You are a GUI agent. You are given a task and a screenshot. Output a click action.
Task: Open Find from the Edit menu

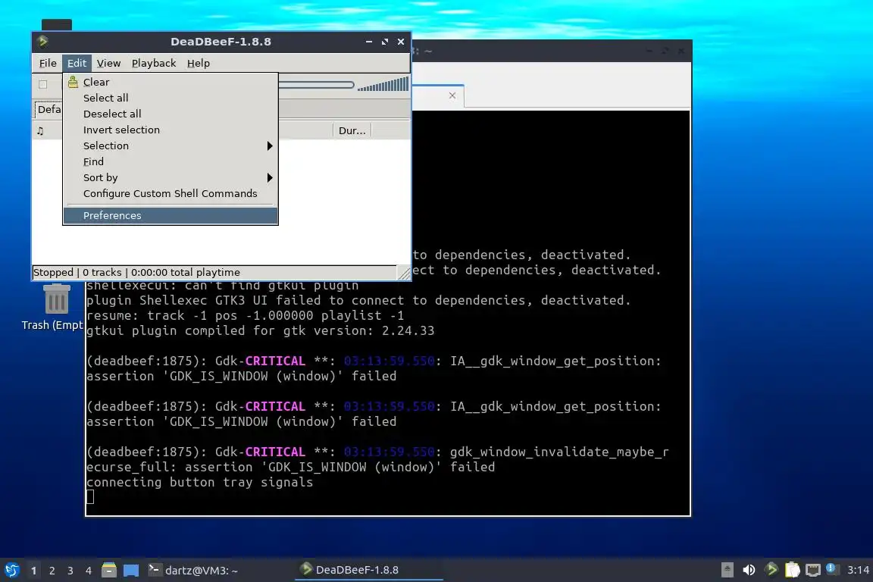[x=171, y=161]
